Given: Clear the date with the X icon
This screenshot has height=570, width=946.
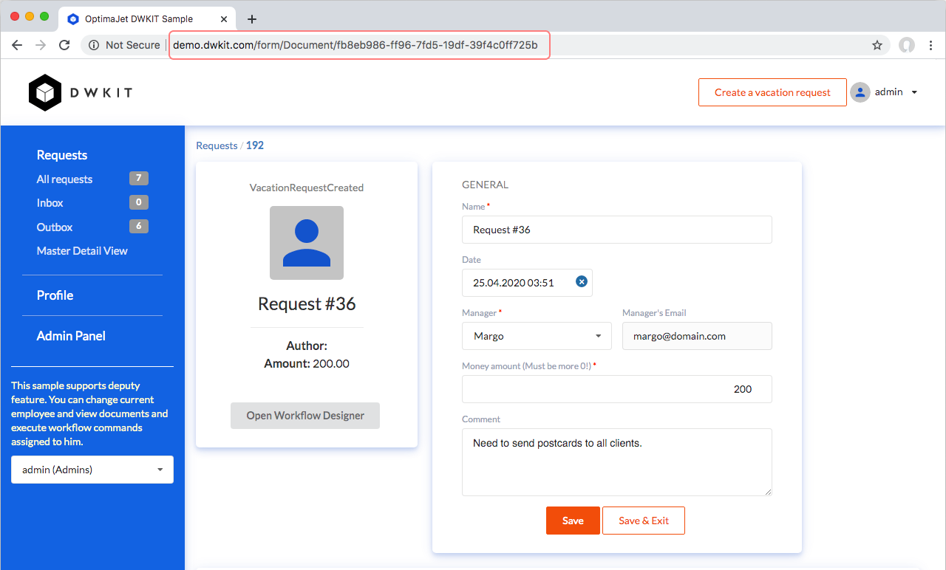Looking at the screenshot, I should [x=582, y=281].
